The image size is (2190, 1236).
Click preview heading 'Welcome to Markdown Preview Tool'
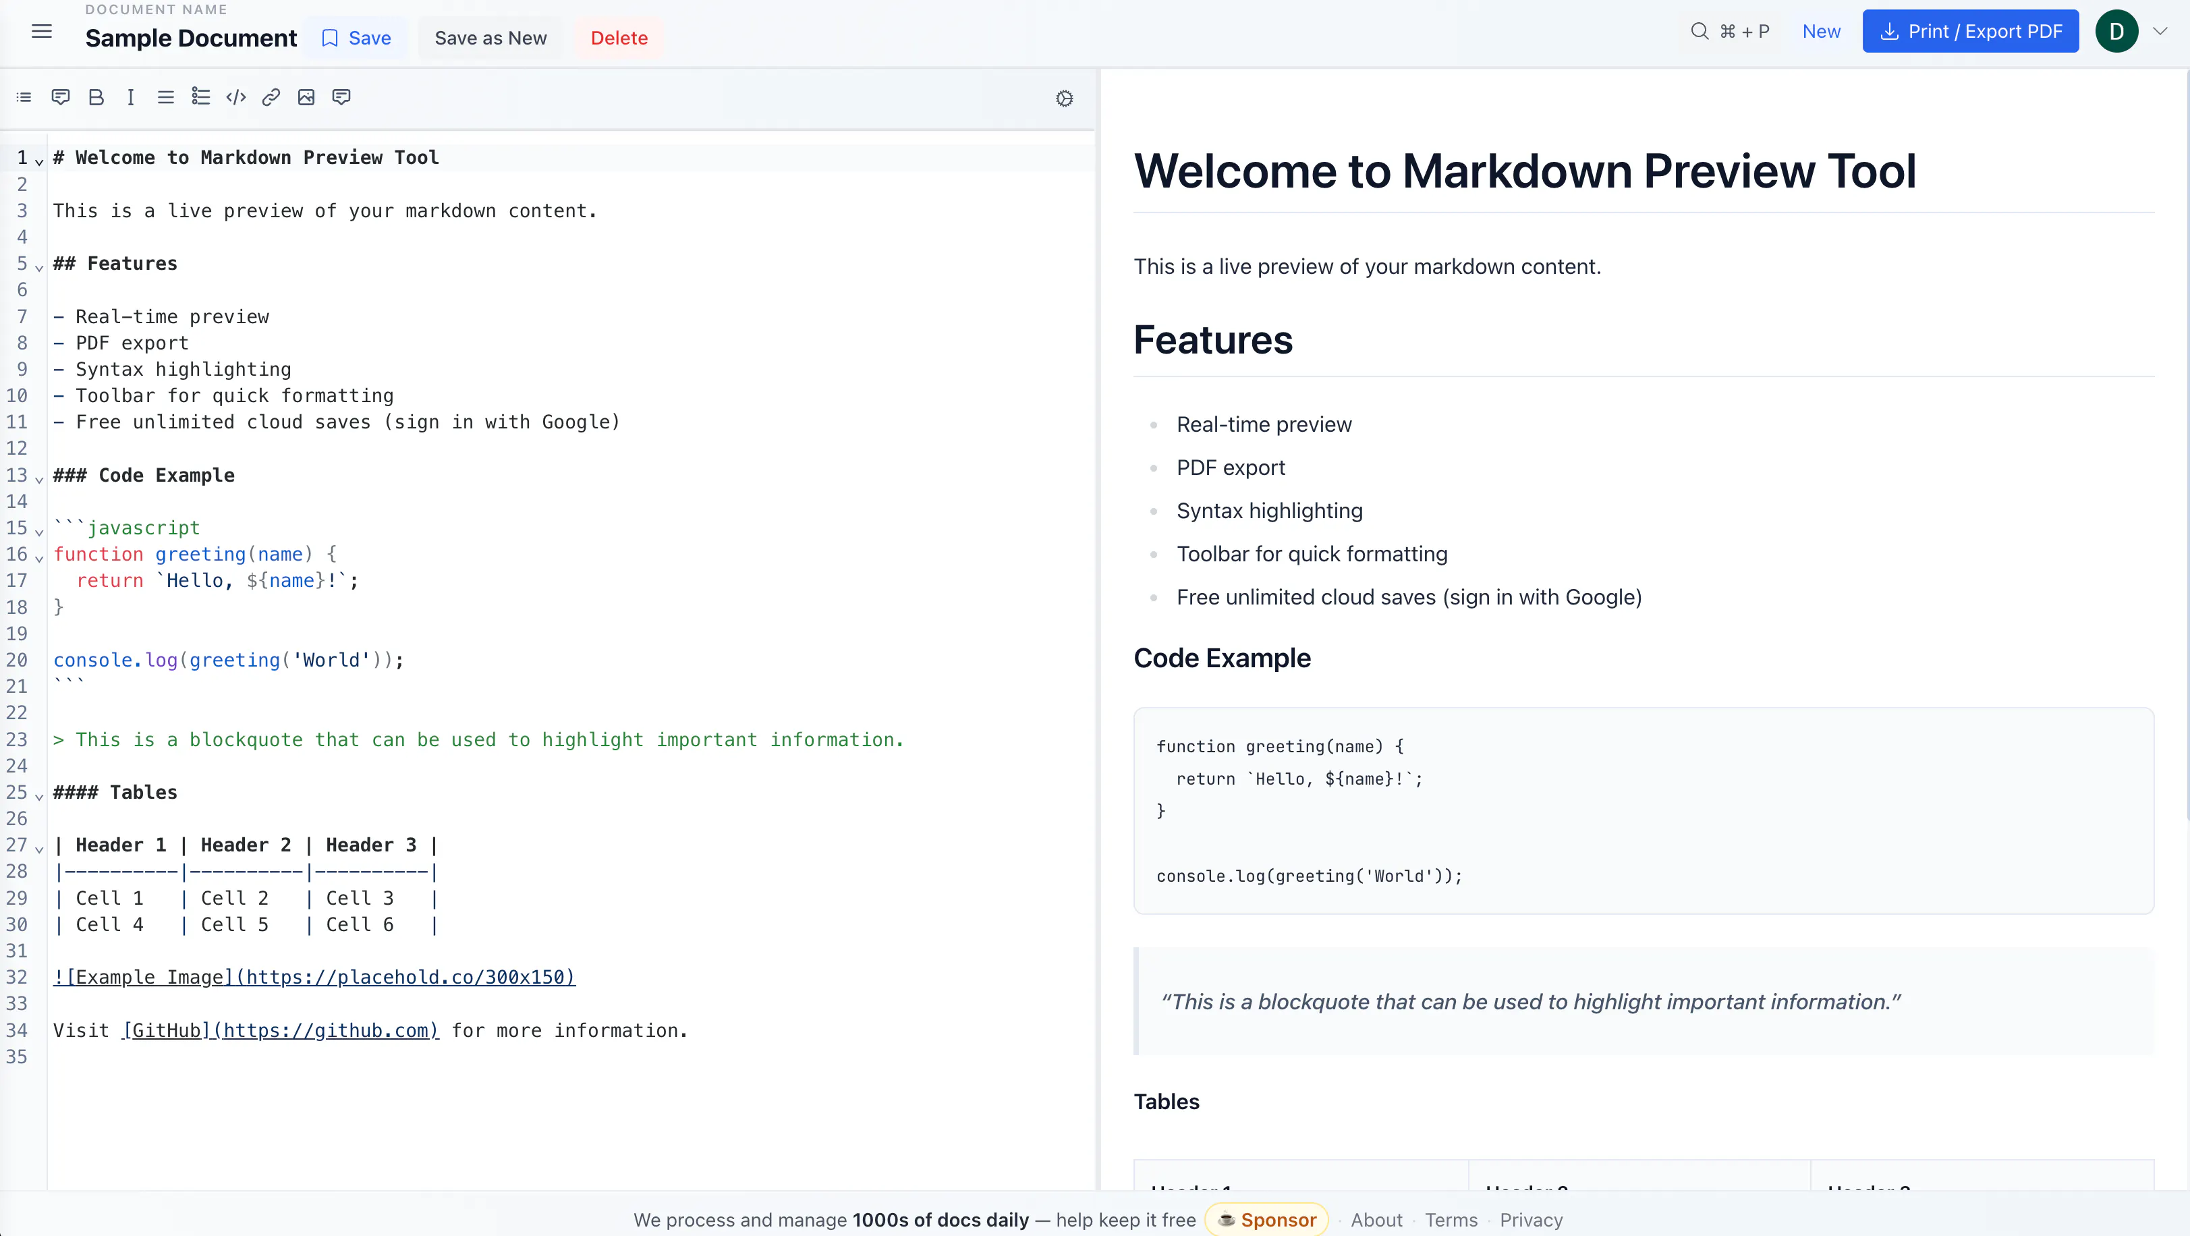[x=1524, y=171]
